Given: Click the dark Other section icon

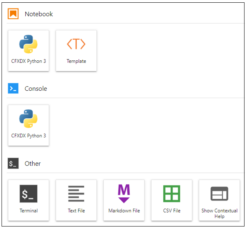Looking at the screenshot, I should [x=13, y=163].
